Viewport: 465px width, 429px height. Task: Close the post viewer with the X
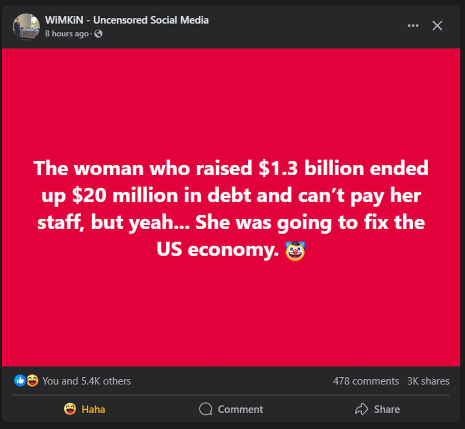coord(437,26)
